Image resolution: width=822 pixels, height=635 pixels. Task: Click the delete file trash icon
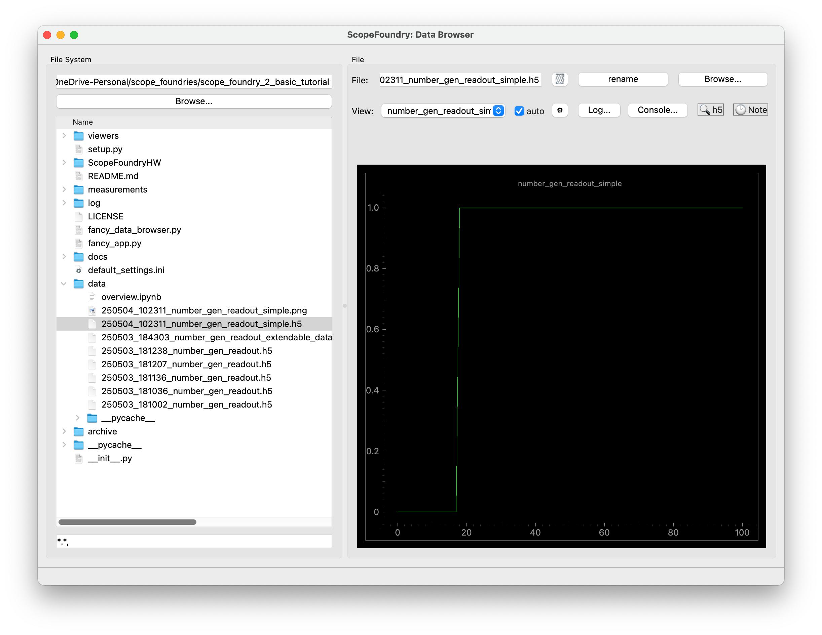tap(560, 79)
